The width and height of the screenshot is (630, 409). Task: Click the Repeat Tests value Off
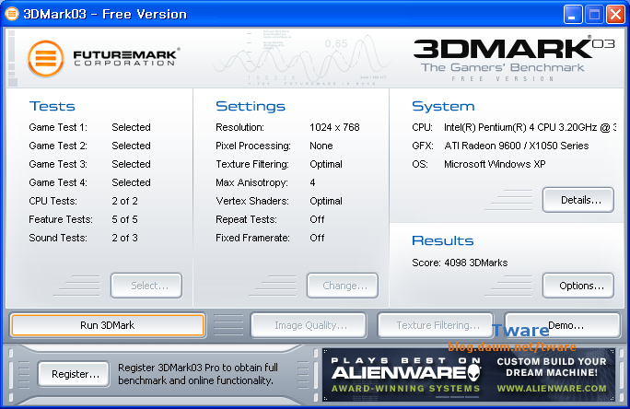pos(317,219)
